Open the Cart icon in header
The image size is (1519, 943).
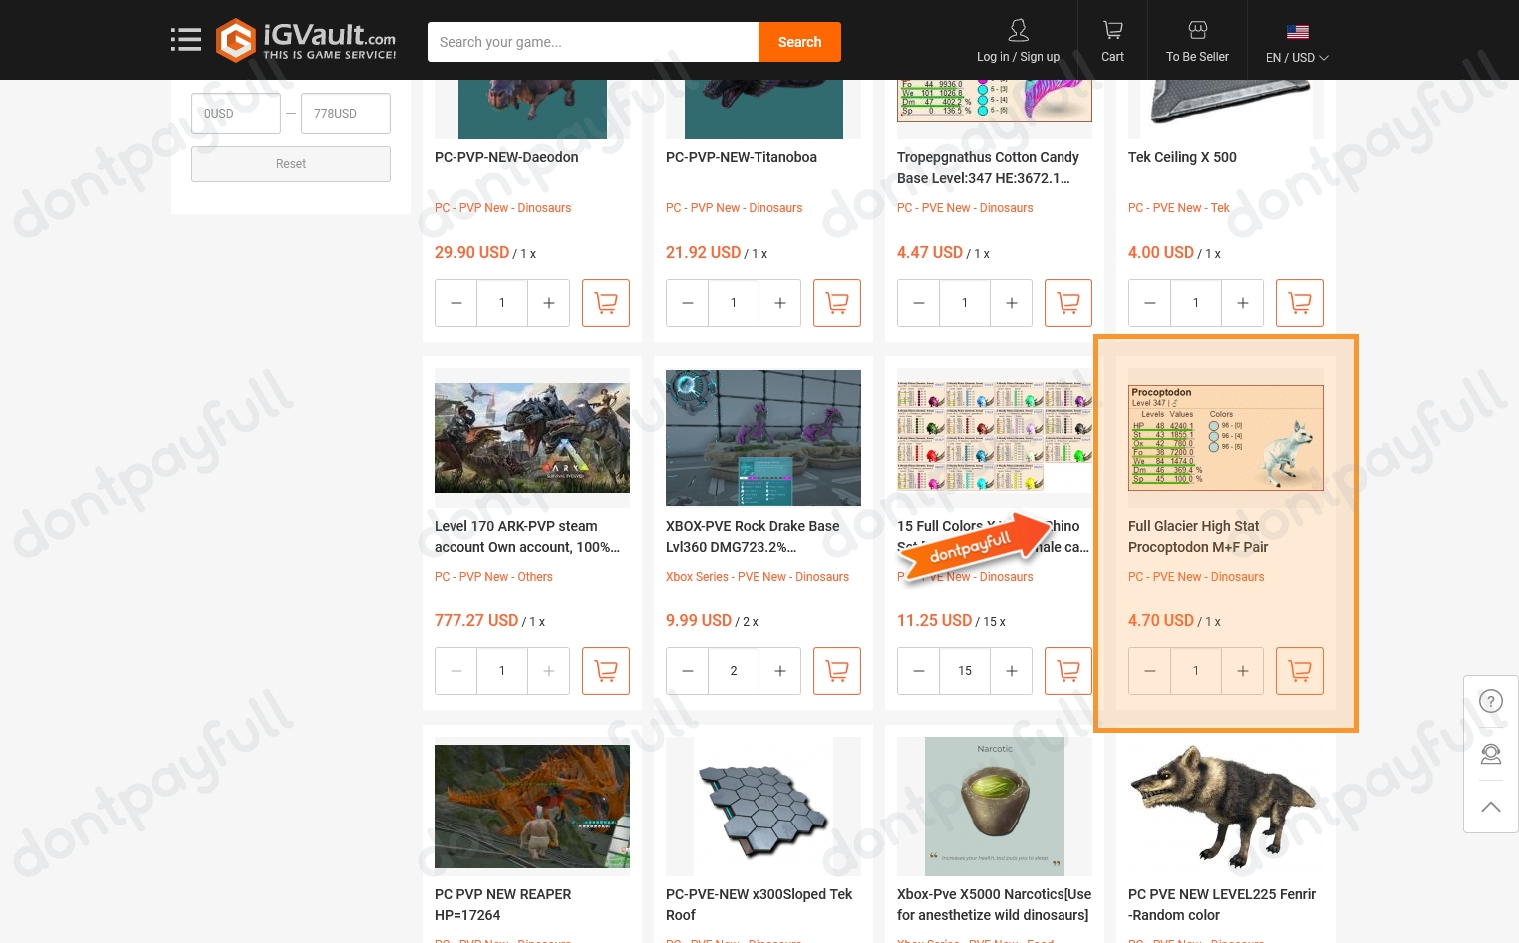(x=1112, y=41)
